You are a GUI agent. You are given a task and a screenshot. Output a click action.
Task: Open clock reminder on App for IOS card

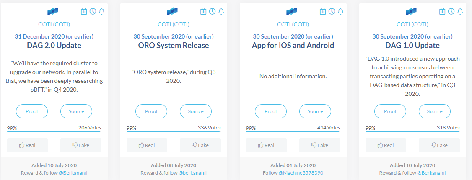332,11
